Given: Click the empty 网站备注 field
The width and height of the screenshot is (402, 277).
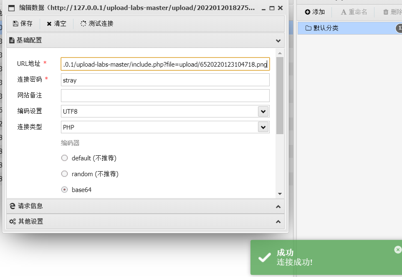Looking at the screenshot, I should (165, 96).
